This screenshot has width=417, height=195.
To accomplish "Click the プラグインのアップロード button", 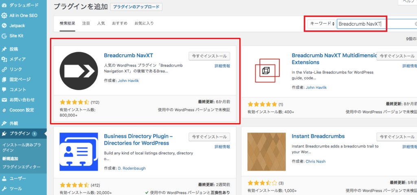I will point(136,7).
